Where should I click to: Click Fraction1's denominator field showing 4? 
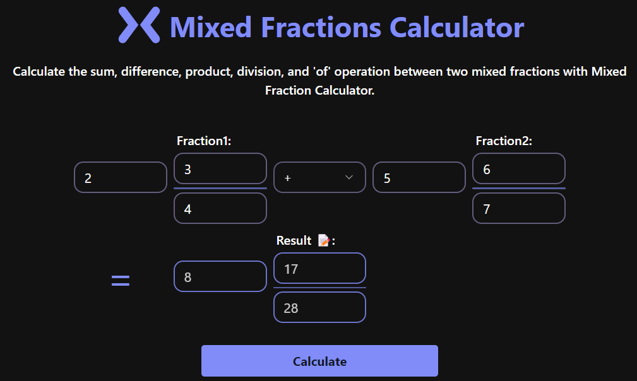(x=220, y=208)
